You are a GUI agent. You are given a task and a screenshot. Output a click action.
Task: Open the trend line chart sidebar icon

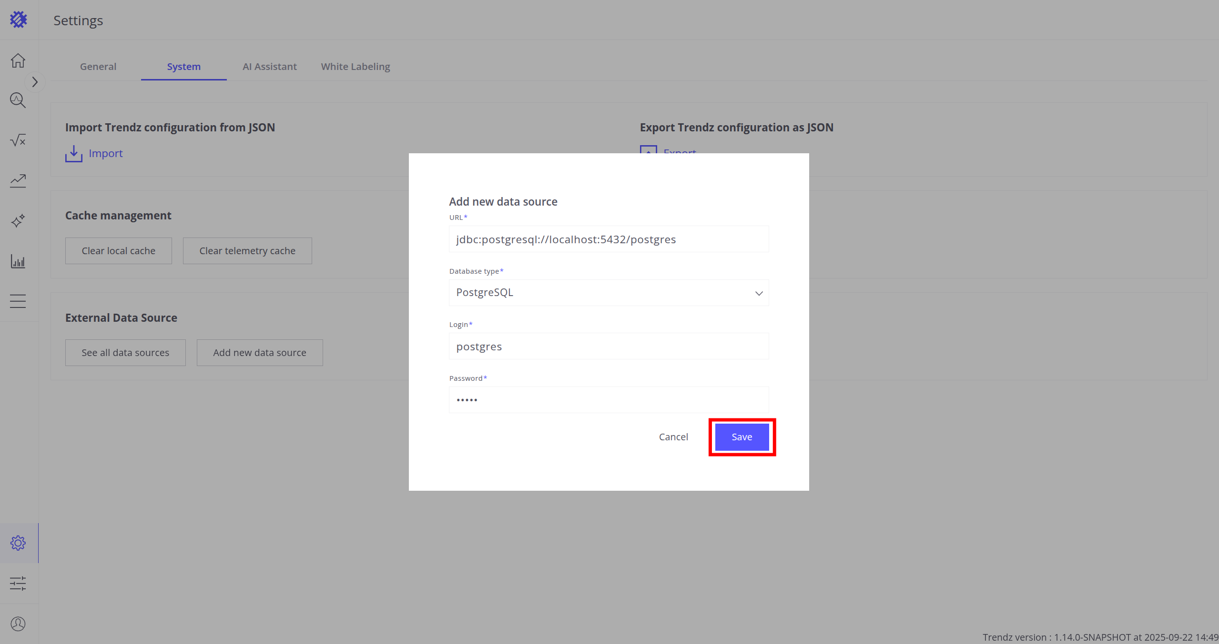18,181
